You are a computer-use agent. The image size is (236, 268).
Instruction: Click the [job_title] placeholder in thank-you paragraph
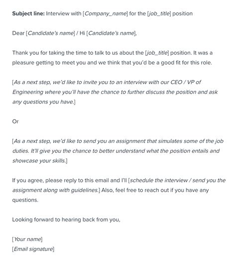click(157, 53)
